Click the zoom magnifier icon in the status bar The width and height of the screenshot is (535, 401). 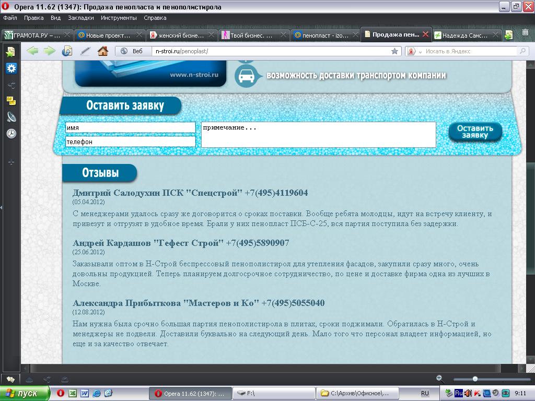point(439,378)
